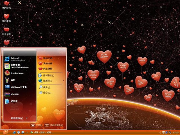The height and width of the screenshot is (135, 180).
Task: Open 我的电脑 desktop heart icon
Action: click(6, 18)
